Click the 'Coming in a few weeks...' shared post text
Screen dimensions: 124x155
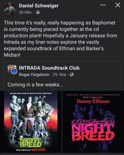35,85
